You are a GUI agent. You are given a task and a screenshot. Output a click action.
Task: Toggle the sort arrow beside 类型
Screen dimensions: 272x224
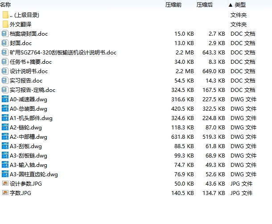(231, 5)
